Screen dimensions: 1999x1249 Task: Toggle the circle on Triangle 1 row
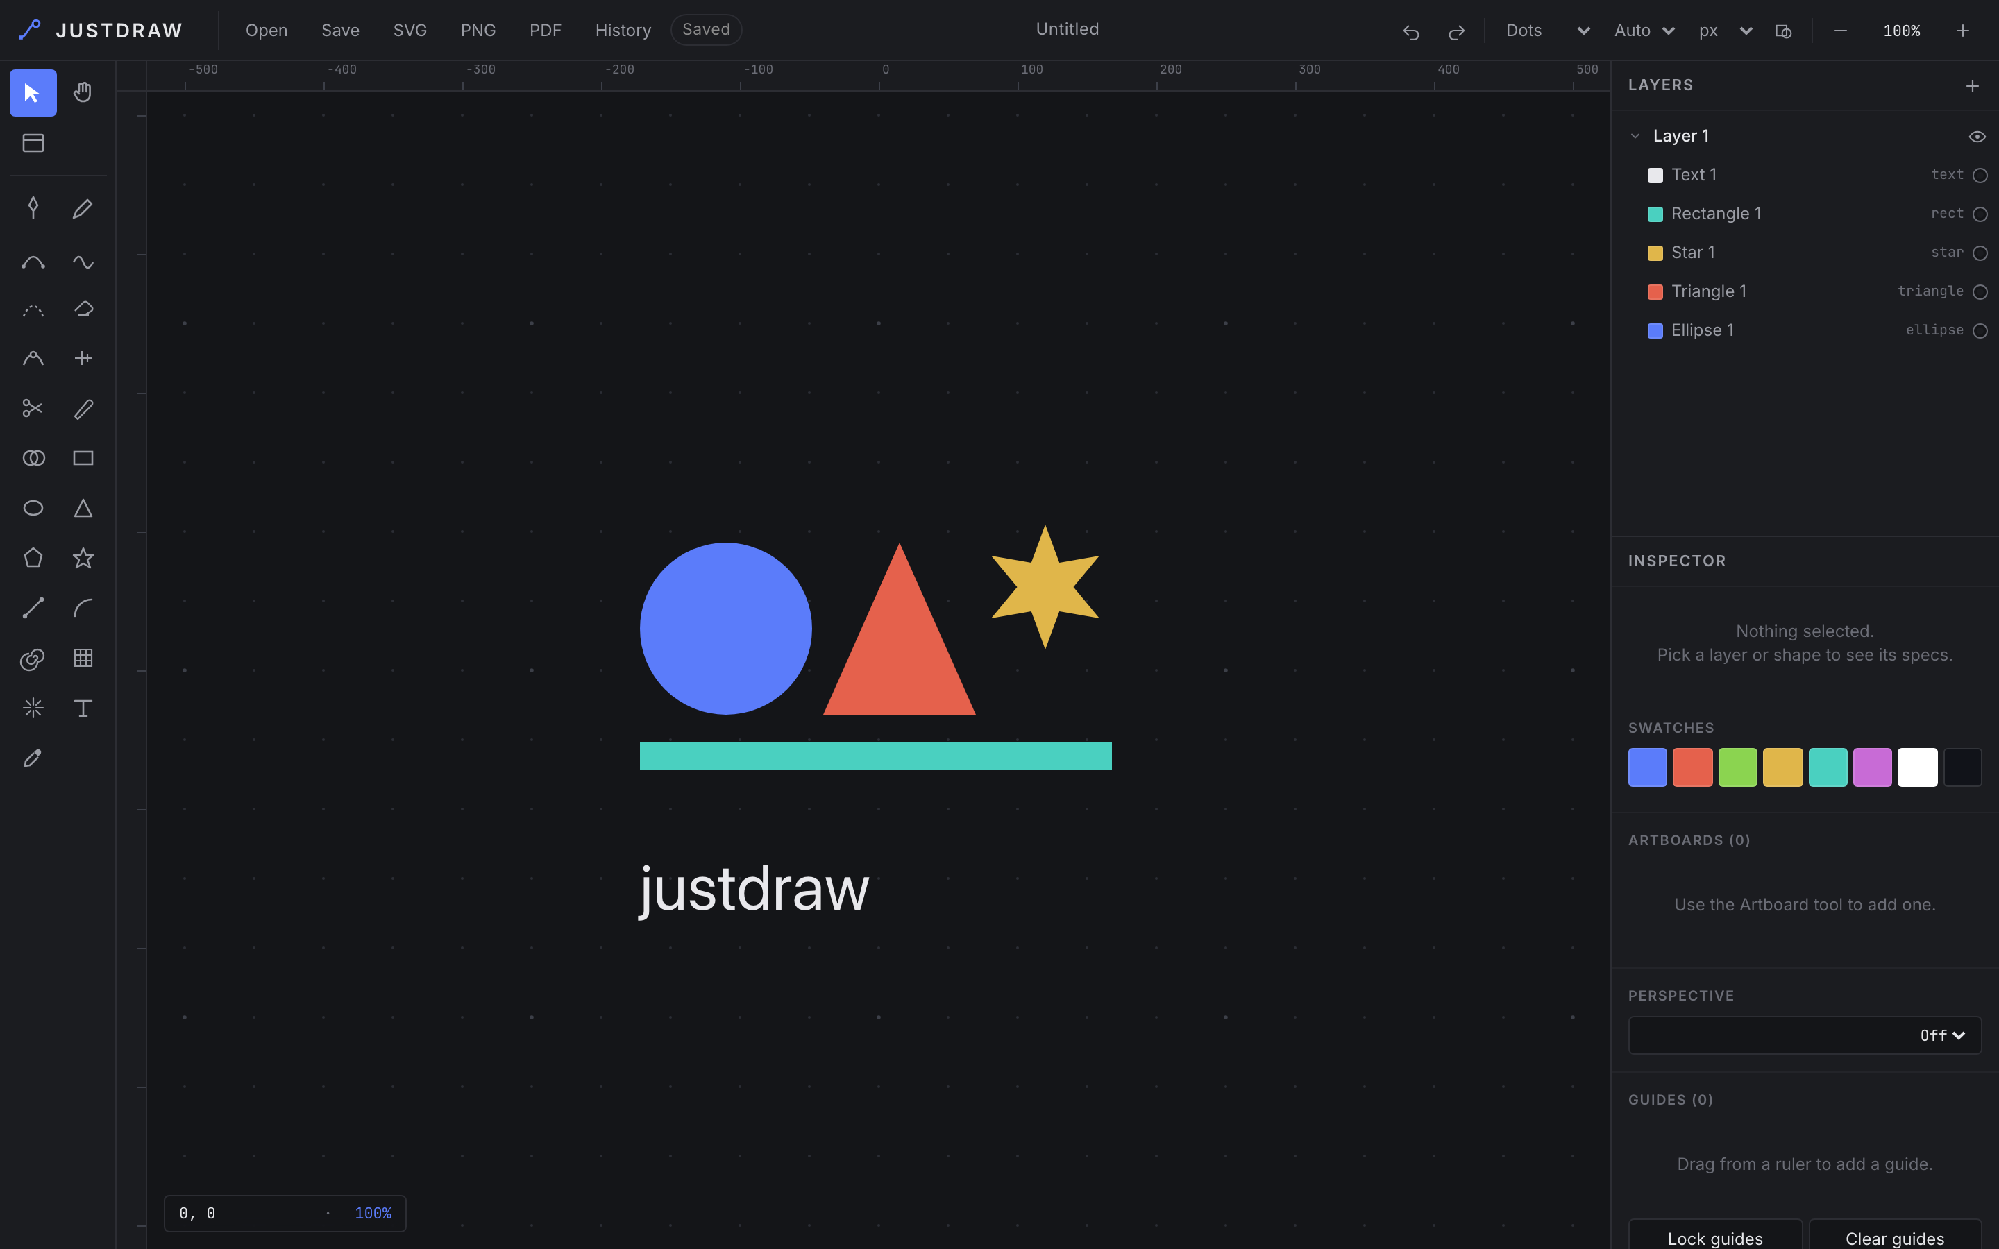click(1980, 291)
